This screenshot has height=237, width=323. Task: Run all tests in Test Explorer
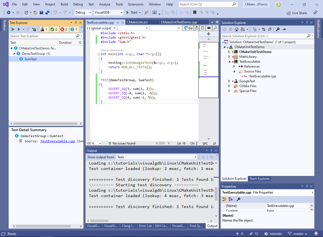click(12, 29)
